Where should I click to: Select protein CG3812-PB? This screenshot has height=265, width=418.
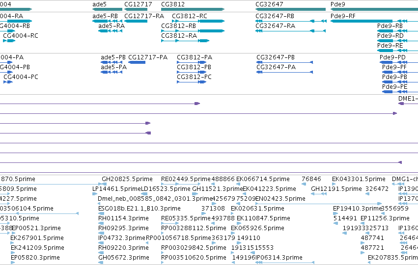click(x=192, y=72)
